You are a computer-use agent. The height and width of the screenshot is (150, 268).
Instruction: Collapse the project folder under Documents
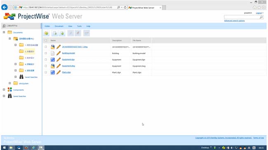pos(10,38)
